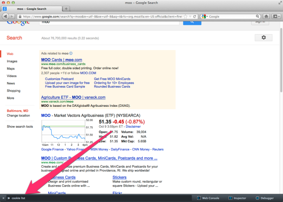Switch to News results
283x202 pixels.
(x=11, y=83)
